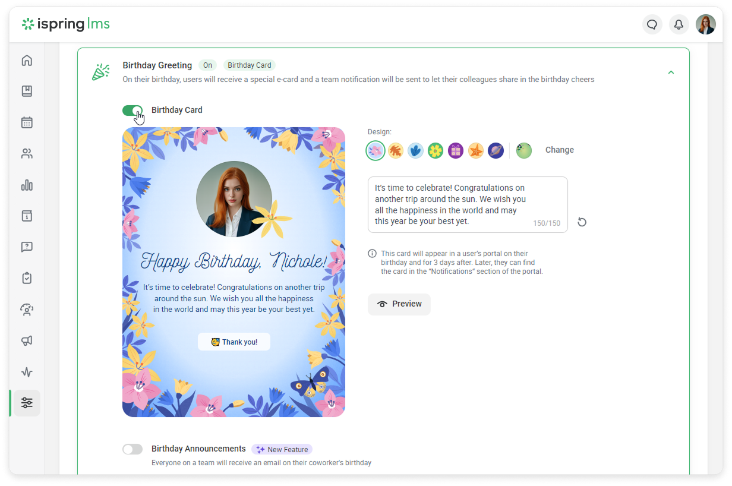This screenshot has width=732, height=486.
Task: Reset greeting text with the undo arrow
Action: click(x=582, y=222)
